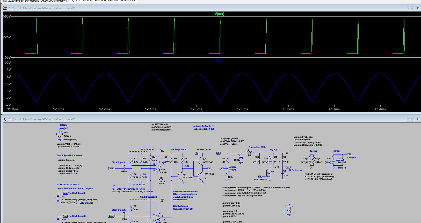Click the 12.6ms time axis label
This screenshot has width=421, height=223.
196,109
